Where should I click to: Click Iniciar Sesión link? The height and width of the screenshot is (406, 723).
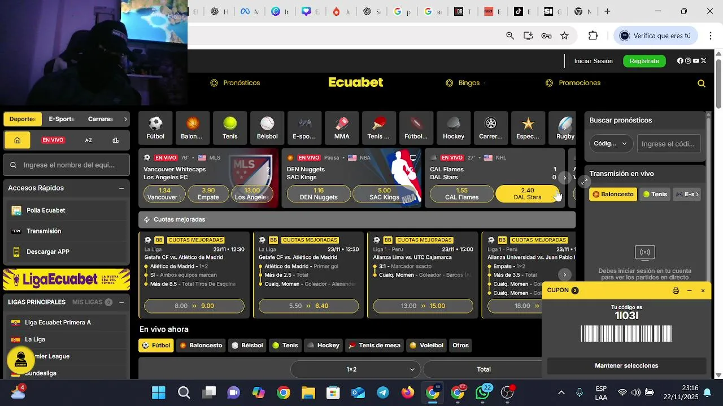(x=593, y=61)
